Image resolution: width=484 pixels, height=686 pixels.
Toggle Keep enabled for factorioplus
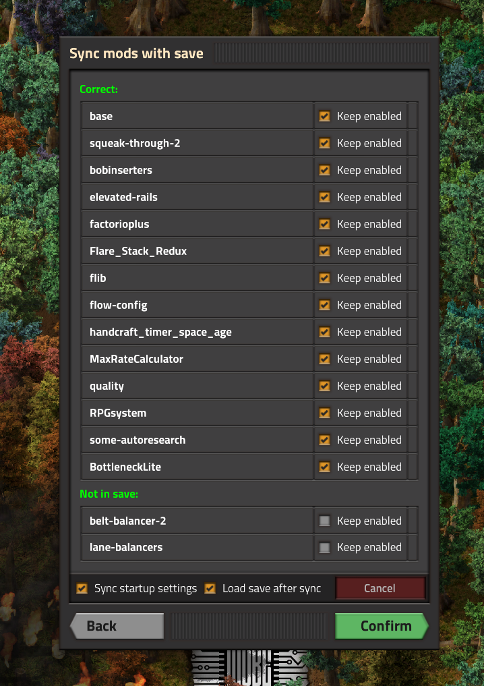point(325,224)
